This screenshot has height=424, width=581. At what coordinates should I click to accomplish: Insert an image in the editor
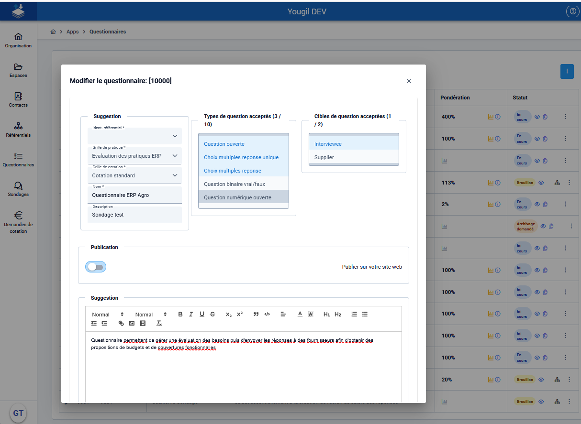tap(132, 323)
